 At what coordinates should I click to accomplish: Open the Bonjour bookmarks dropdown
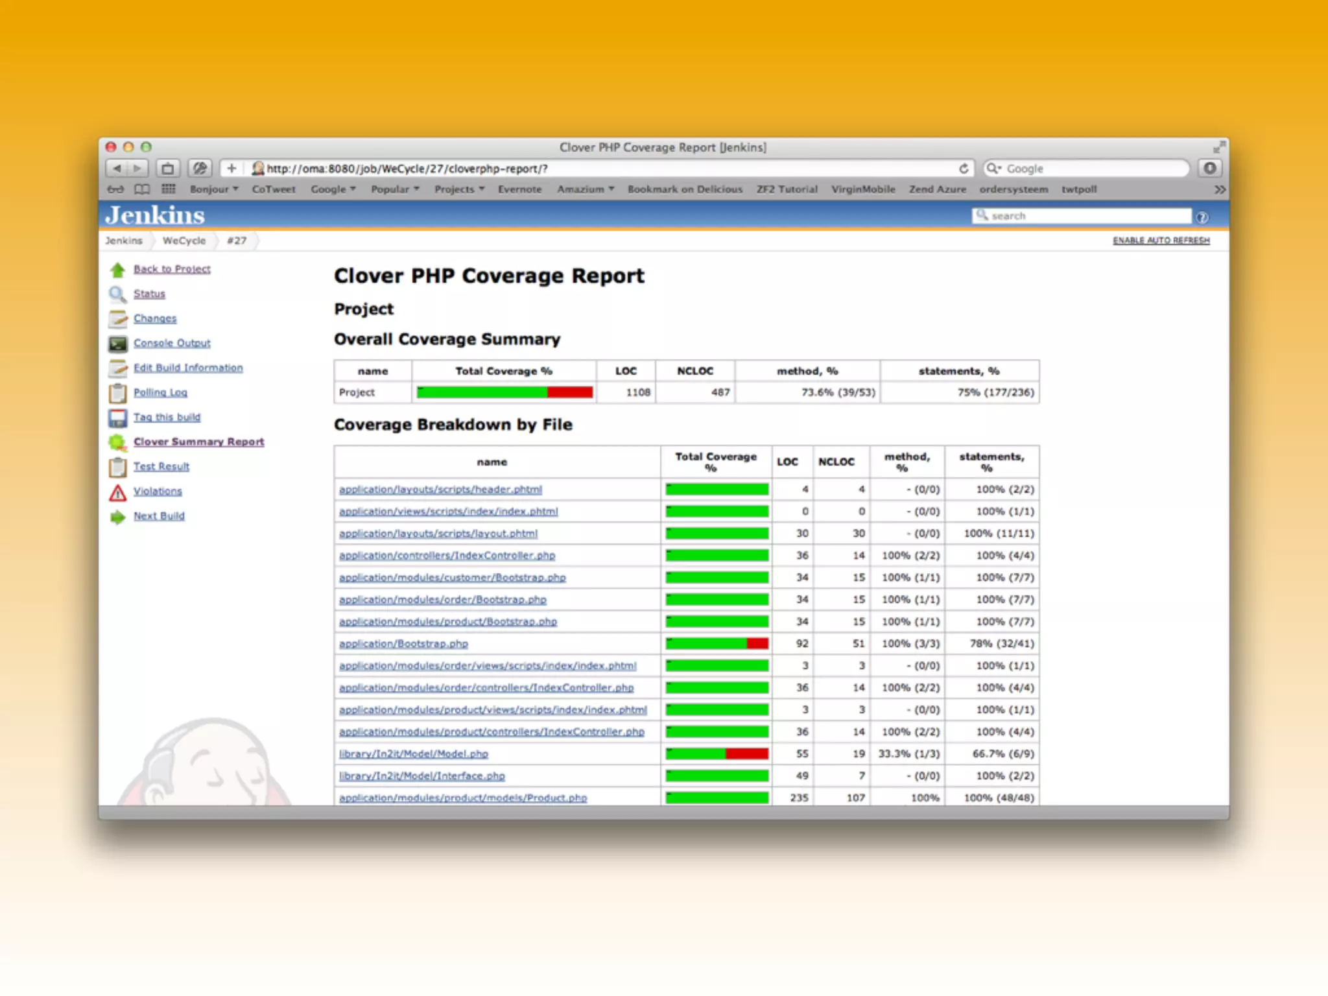[213, 189]
